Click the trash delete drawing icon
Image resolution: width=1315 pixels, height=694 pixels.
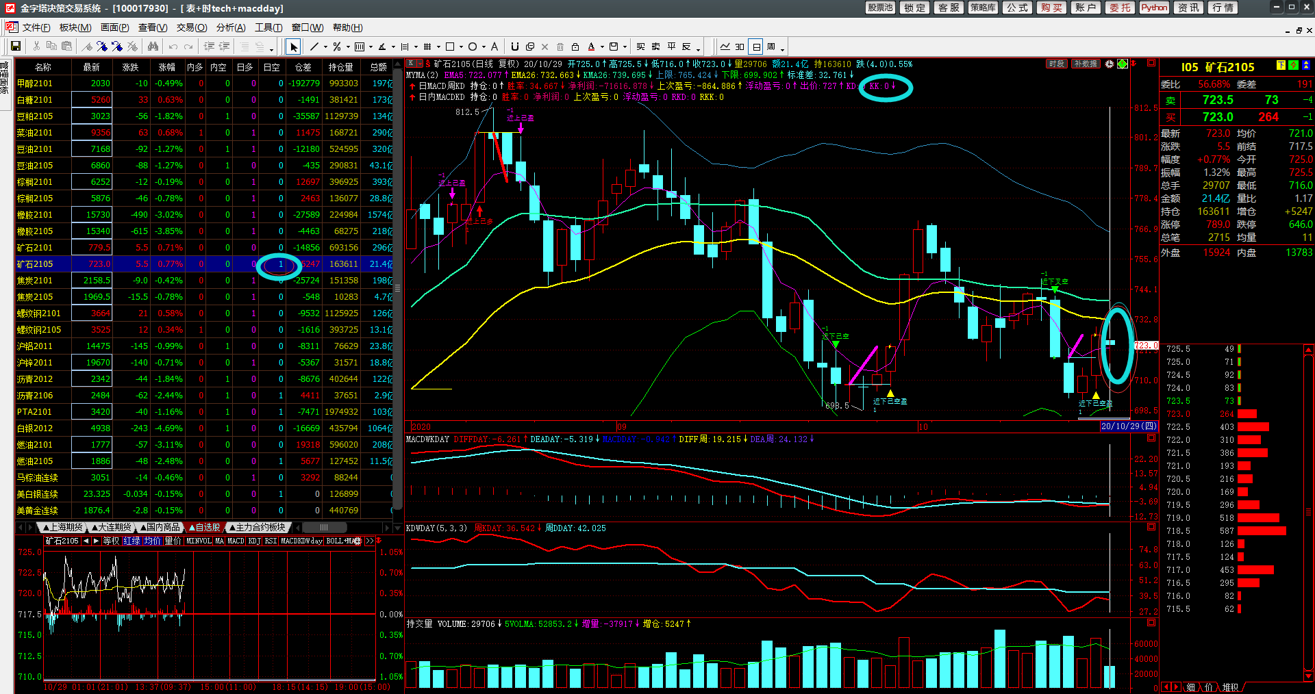point(560,47)
